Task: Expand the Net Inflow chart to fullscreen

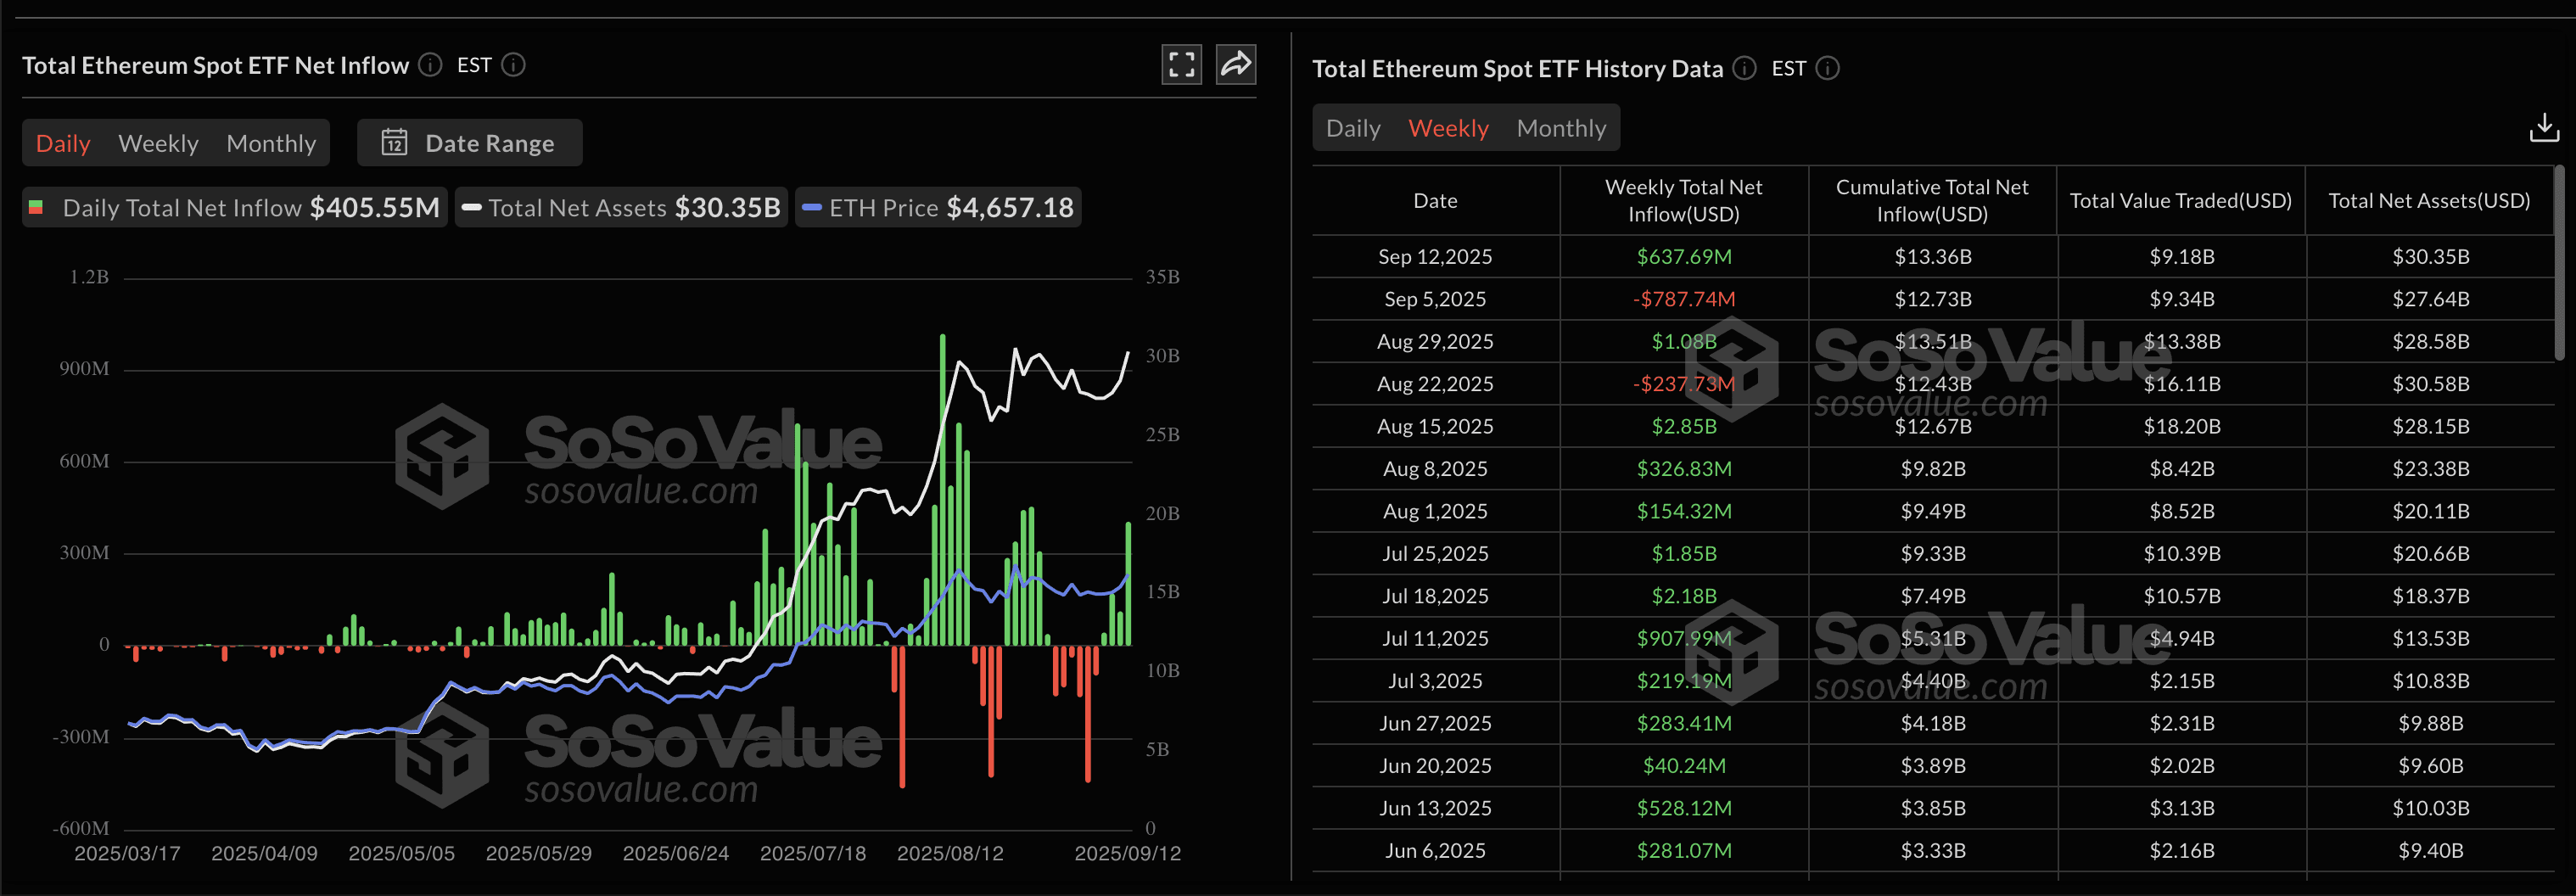Action: click(x=1181, y=64)
